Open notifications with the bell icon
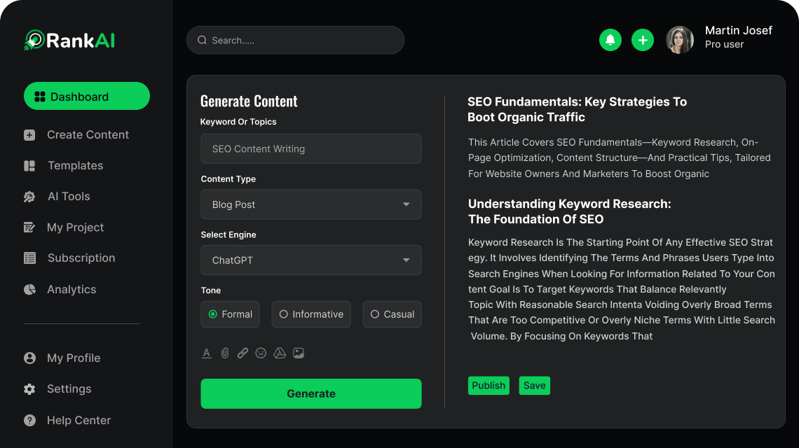 point(610,40)
